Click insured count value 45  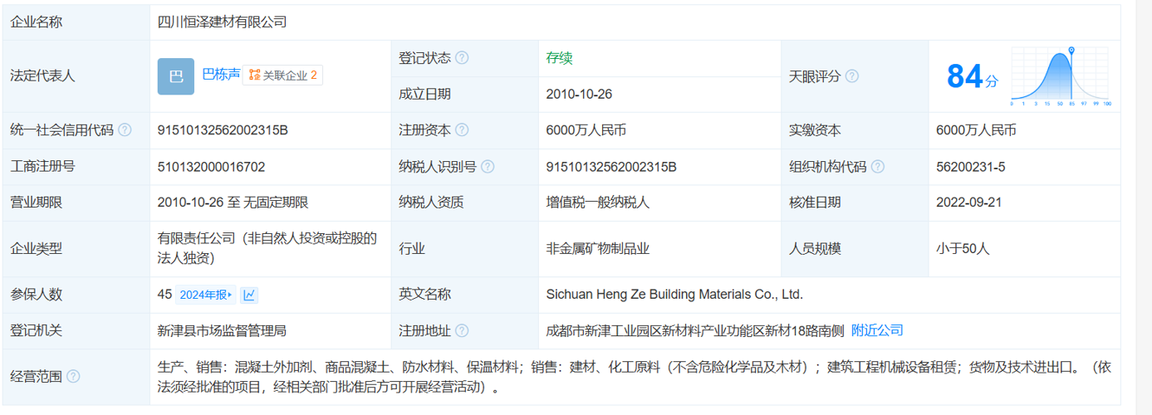point(164,295)
